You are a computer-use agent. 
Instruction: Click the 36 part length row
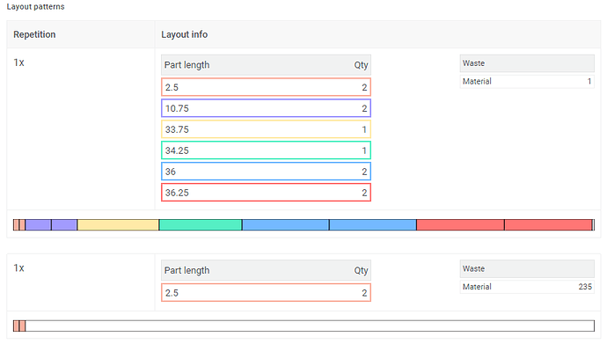coord(266,172)
